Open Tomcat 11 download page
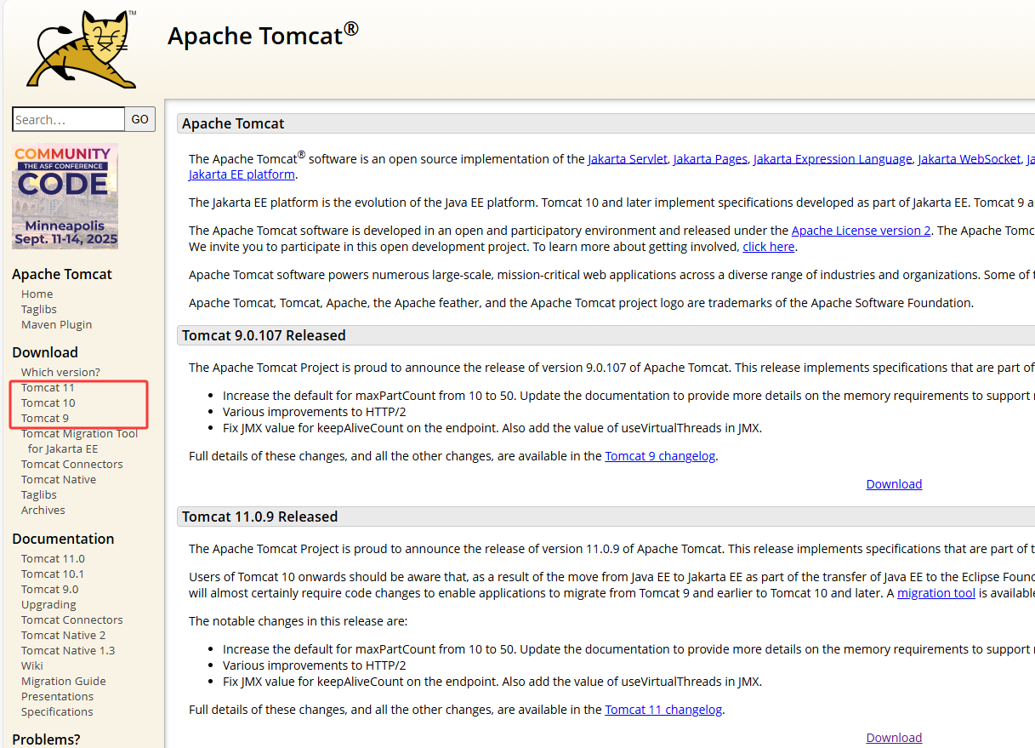 48,387
